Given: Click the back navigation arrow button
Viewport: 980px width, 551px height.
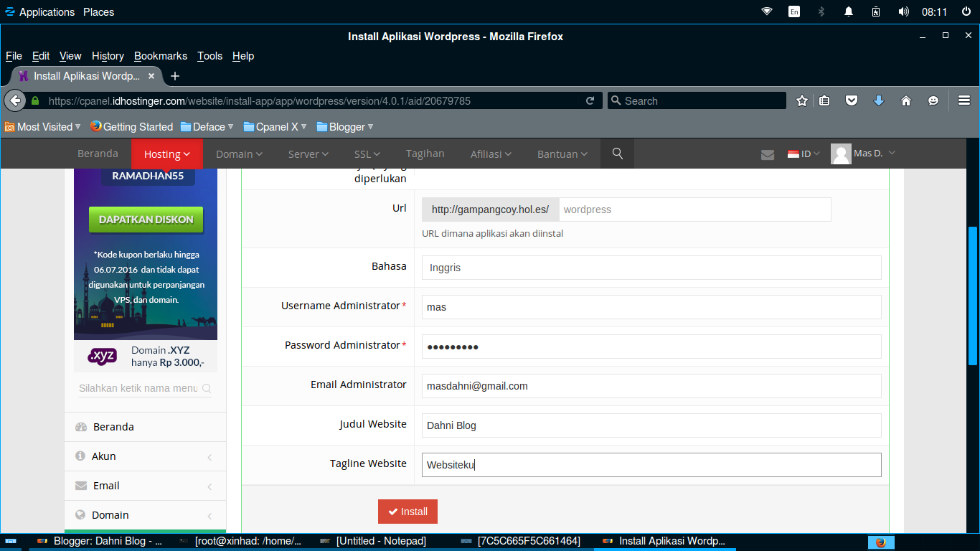Looking at the screenshot, I should 14,100.
